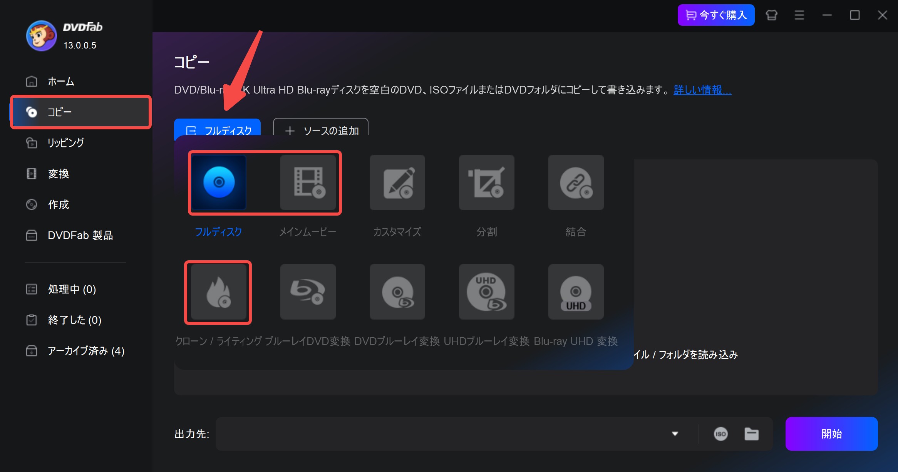Minimize the DVDFab window

[x=827, y=15]
